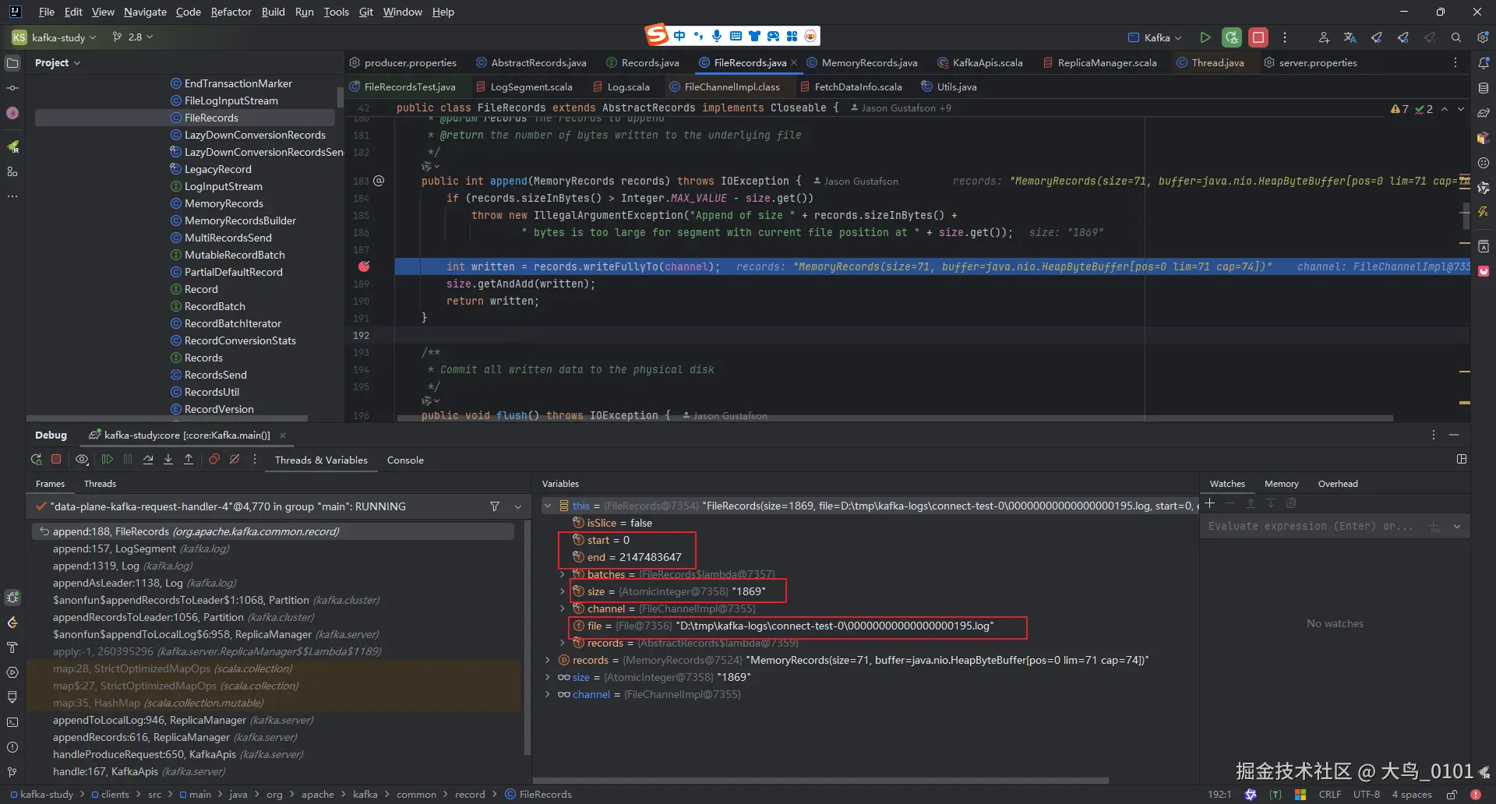This screenshot has height=804, width=1496.
Task: Collapse the 'this' variable node
Action: pyautogui.click(x=548, y=506)
